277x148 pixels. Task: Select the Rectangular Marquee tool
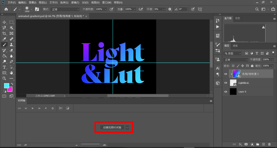pos(12,22)
